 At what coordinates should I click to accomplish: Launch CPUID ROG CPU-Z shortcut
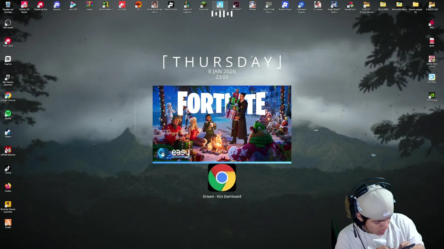coord(432,62)
